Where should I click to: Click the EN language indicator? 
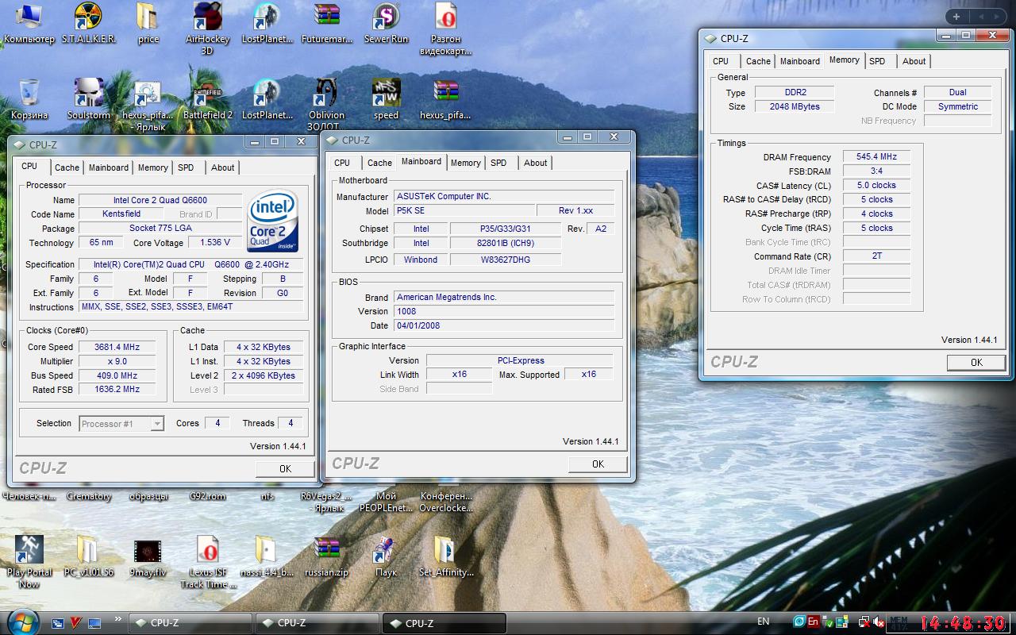pyautogui.click(x=763, y=622)
